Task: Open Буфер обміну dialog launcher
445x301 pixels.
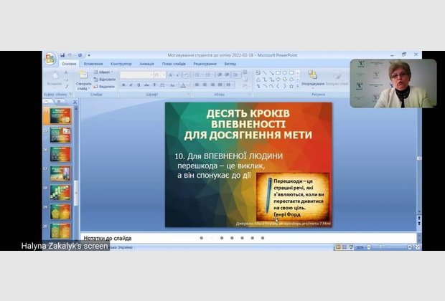Action: point(71,95)
